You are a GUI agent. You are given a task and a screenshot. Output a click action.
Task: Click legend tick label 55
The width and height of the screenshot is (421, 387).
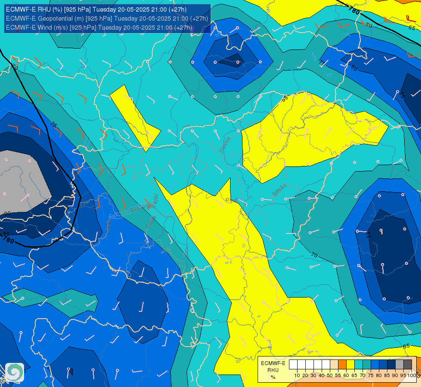pyautogui.click(x=338, y=375)
